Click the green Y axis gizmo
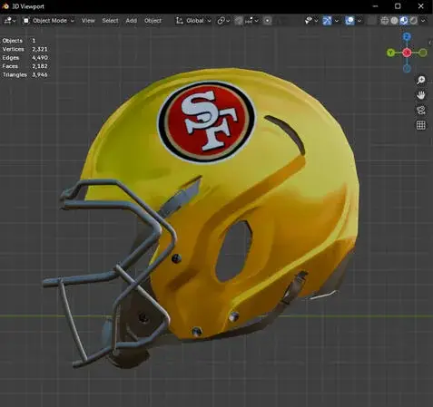 (390, 53)
